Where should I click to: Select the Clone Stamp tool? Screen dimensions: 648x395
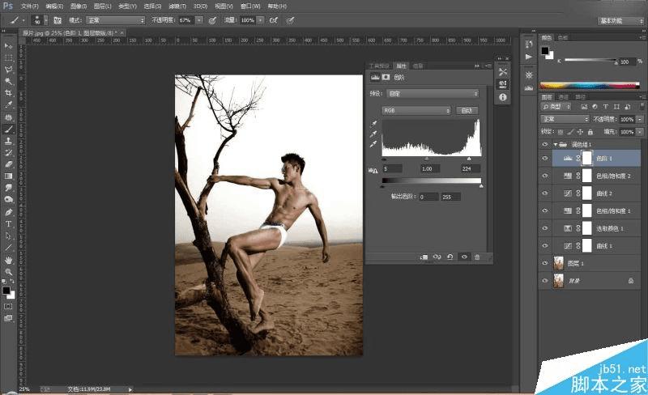(x=8, y=140)
